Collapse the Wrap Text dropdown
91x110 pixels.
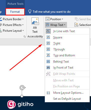[x=56, y=25]
